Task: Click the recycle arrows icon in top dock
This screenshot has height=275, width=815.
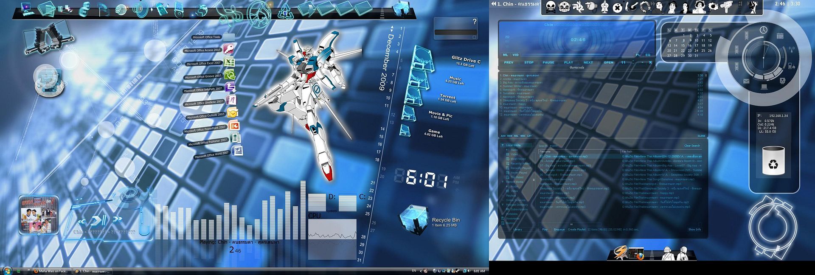Action: click(286, 11)
